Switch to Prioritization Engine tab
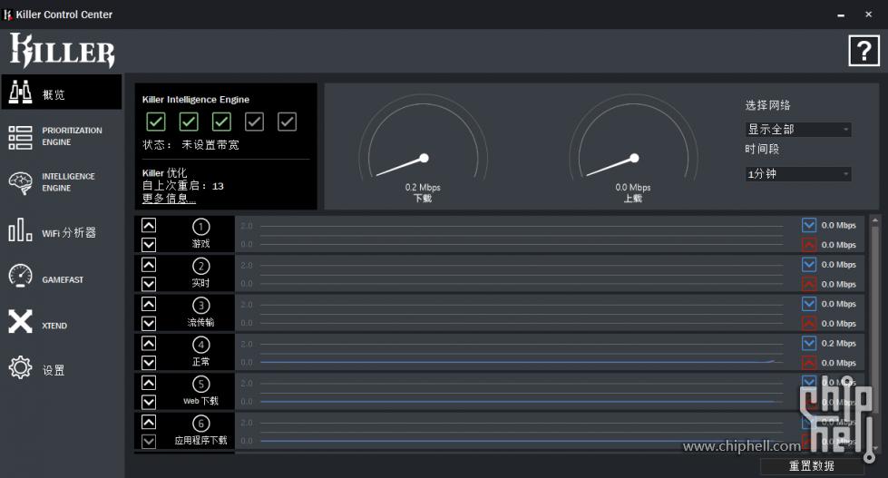 pyautogui.click(x=61, y=136)
